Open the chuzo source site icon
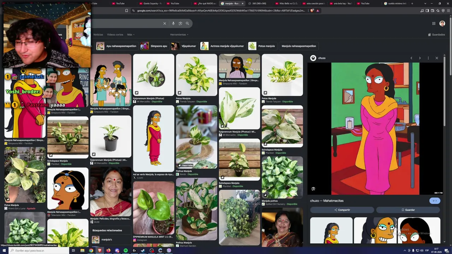 point(313,58)
